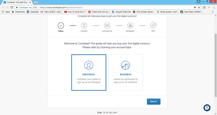Click the PAYMENT step label

pyautogui.click(x=130, y=31)
